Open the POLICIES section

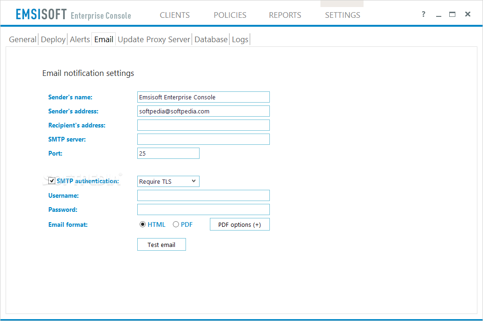coord(230,15)
